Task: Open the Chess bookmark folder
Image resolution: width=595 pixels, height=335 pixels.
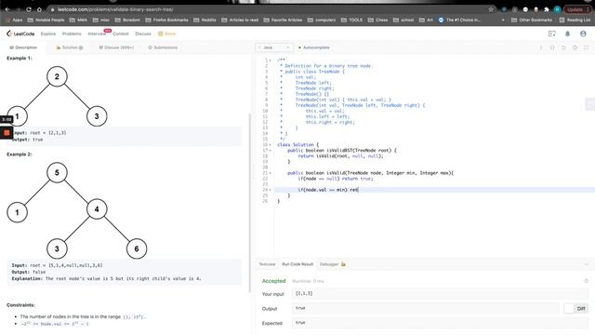Action: pyautogui.click(x=378, y=20)
